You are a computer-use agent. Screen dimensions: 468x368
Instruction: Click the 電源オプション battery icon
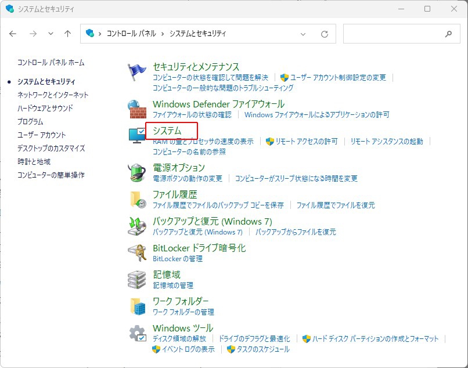(137, 172)
